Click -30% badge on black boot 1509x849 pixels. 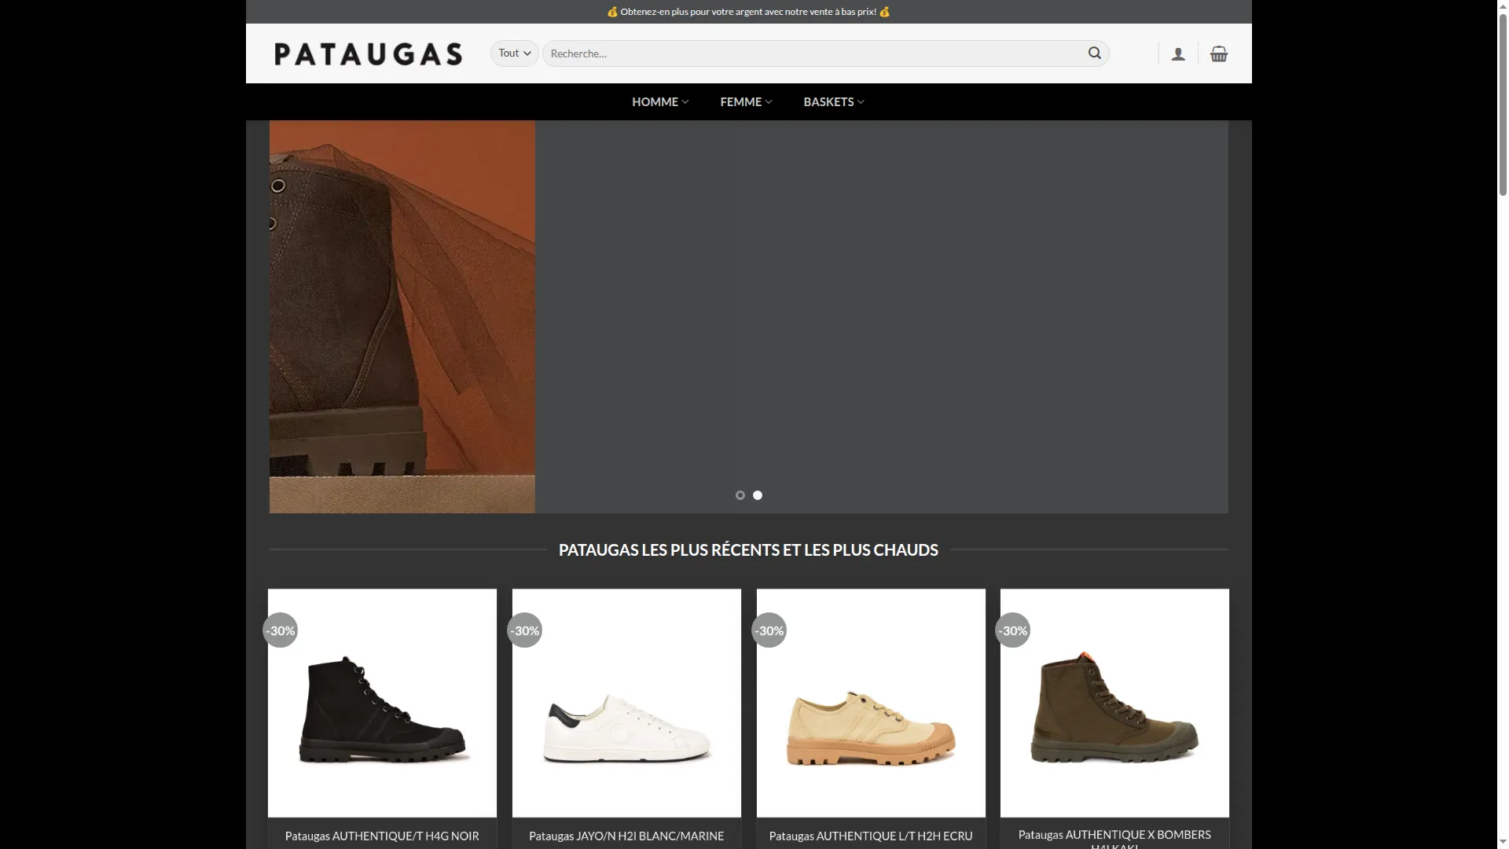coord(280,630)
